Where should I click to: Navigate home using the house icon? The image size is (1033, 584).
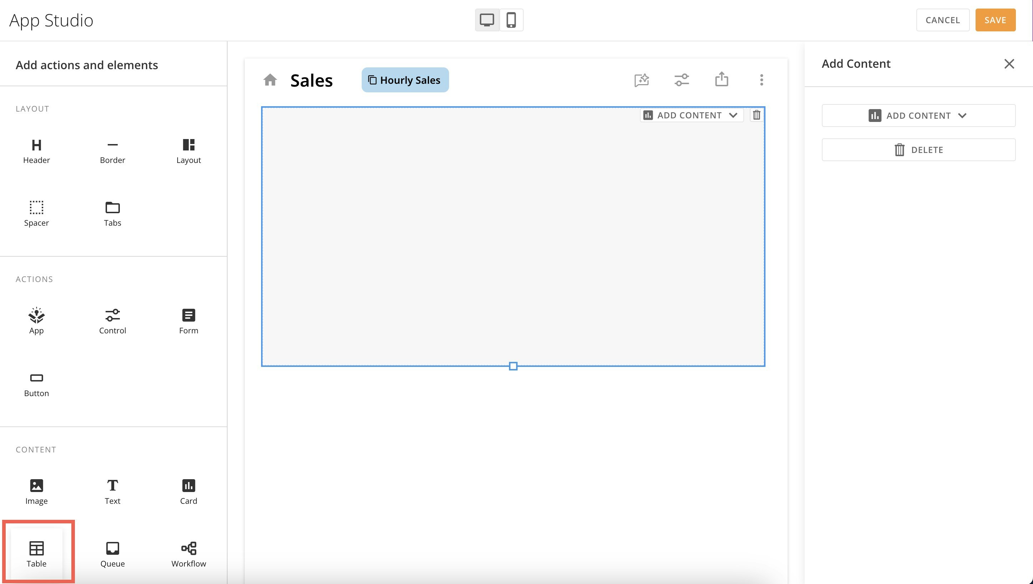pyautogui.click(x=270, y=80)
